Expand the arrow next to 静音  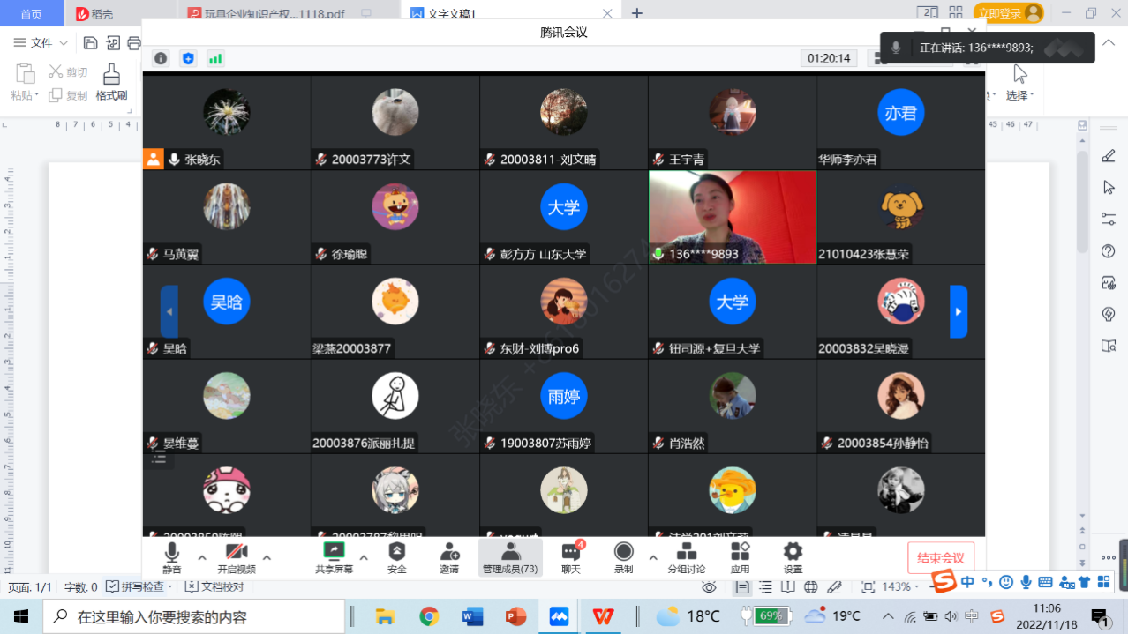[x=201, y=557]
